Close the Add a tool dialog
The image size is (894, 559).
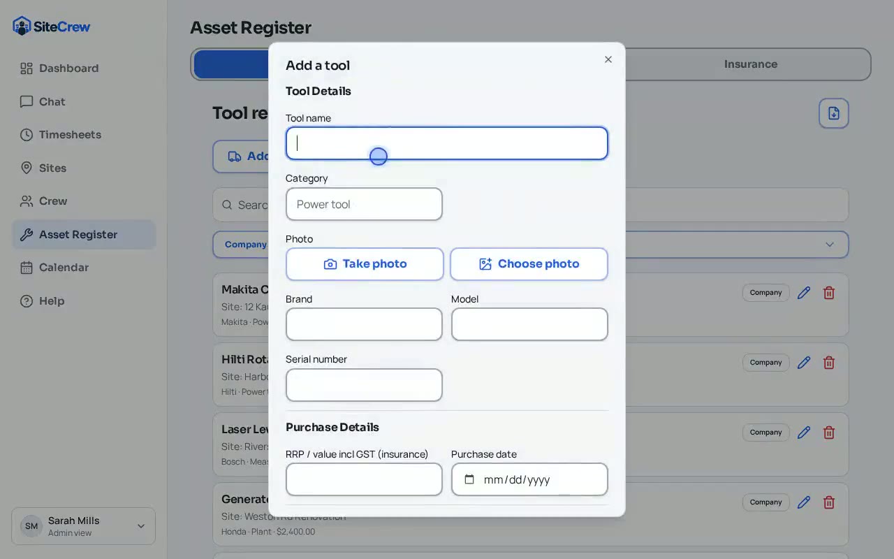tap(608, 59)
